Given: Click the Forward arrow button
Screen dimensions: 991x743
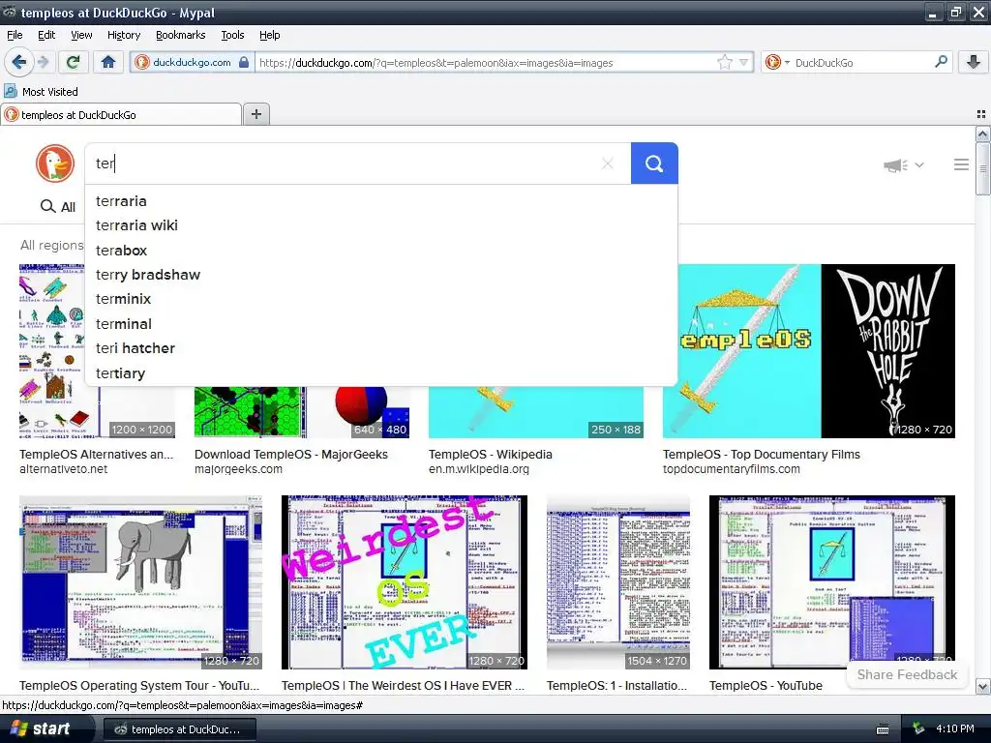Looking at the screenshot, I should click(43, 62).
